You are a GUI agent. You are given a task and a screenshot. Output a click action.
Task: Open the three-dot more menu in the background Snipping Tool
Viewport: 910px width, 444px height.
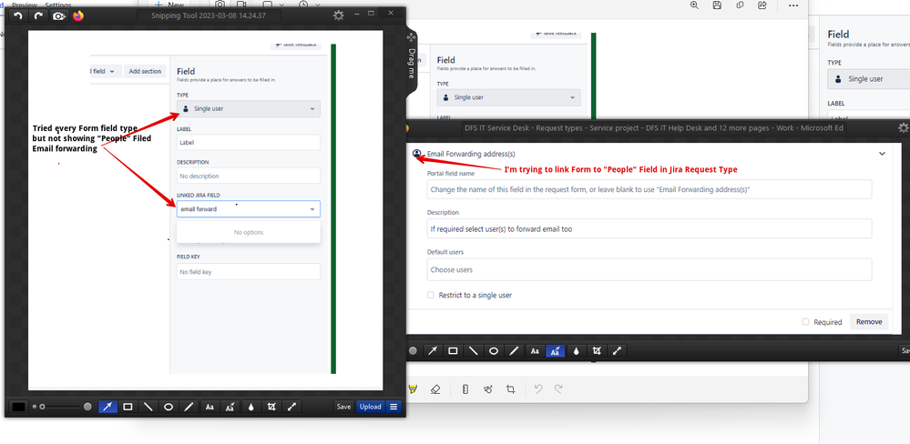792,5
